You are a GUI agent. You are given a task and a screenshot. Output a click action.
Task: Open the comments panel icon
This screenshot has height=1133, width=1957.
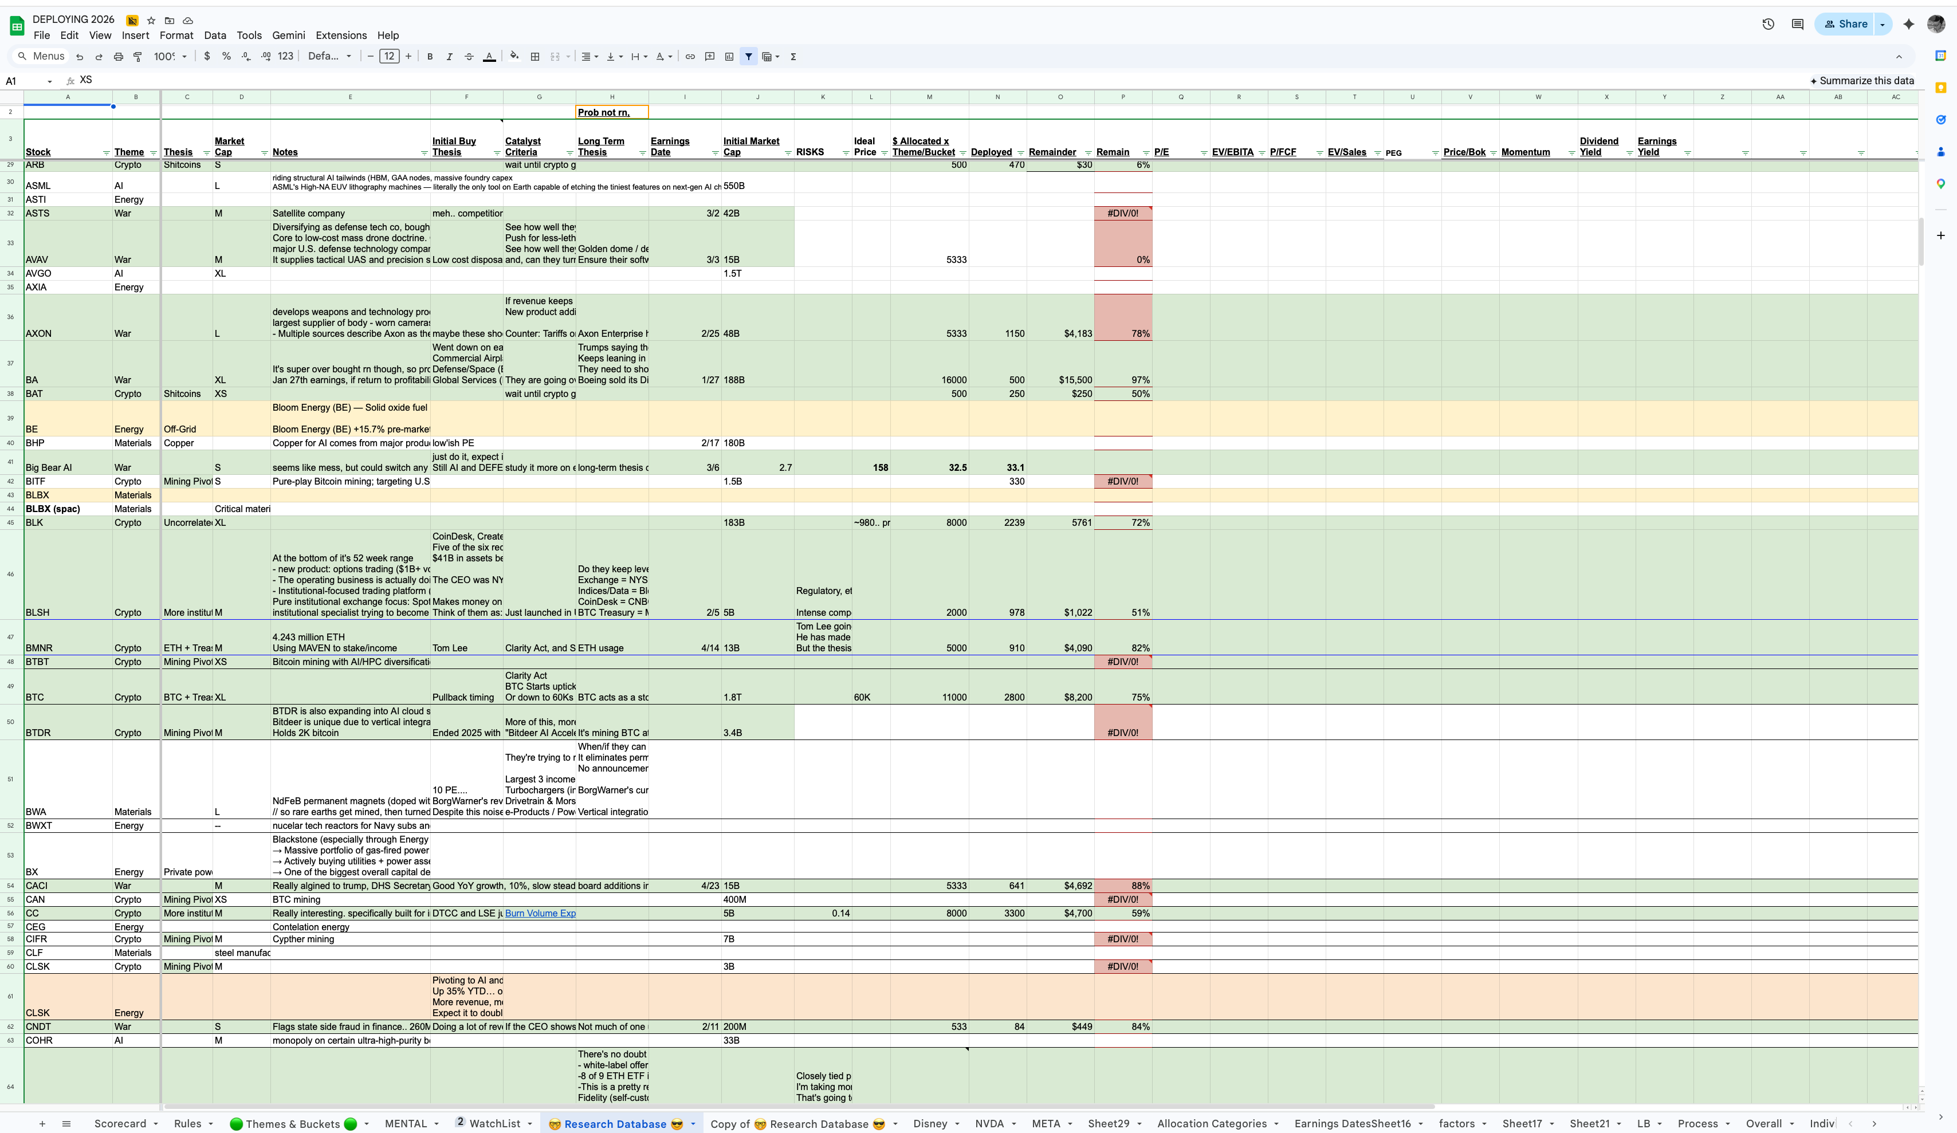click(1797, 24)
